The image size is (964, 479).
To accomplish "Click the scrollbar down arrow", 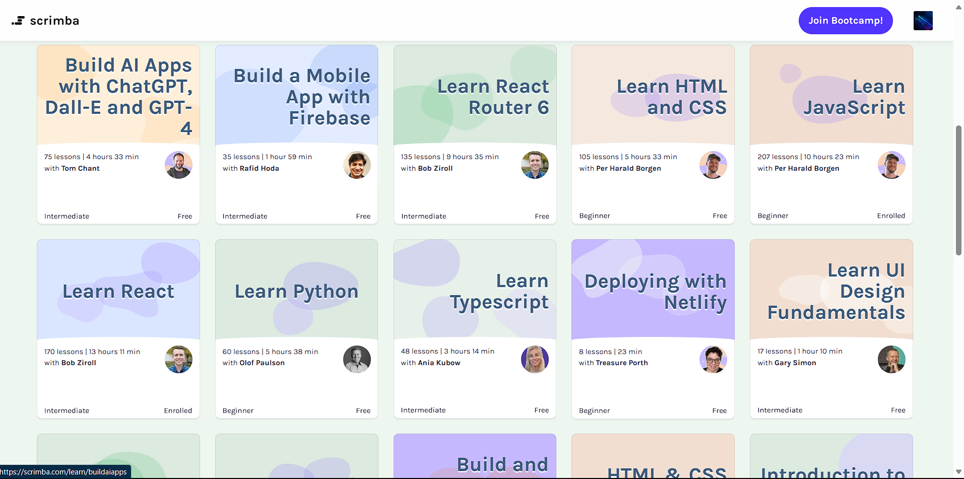I will point(958,472).
